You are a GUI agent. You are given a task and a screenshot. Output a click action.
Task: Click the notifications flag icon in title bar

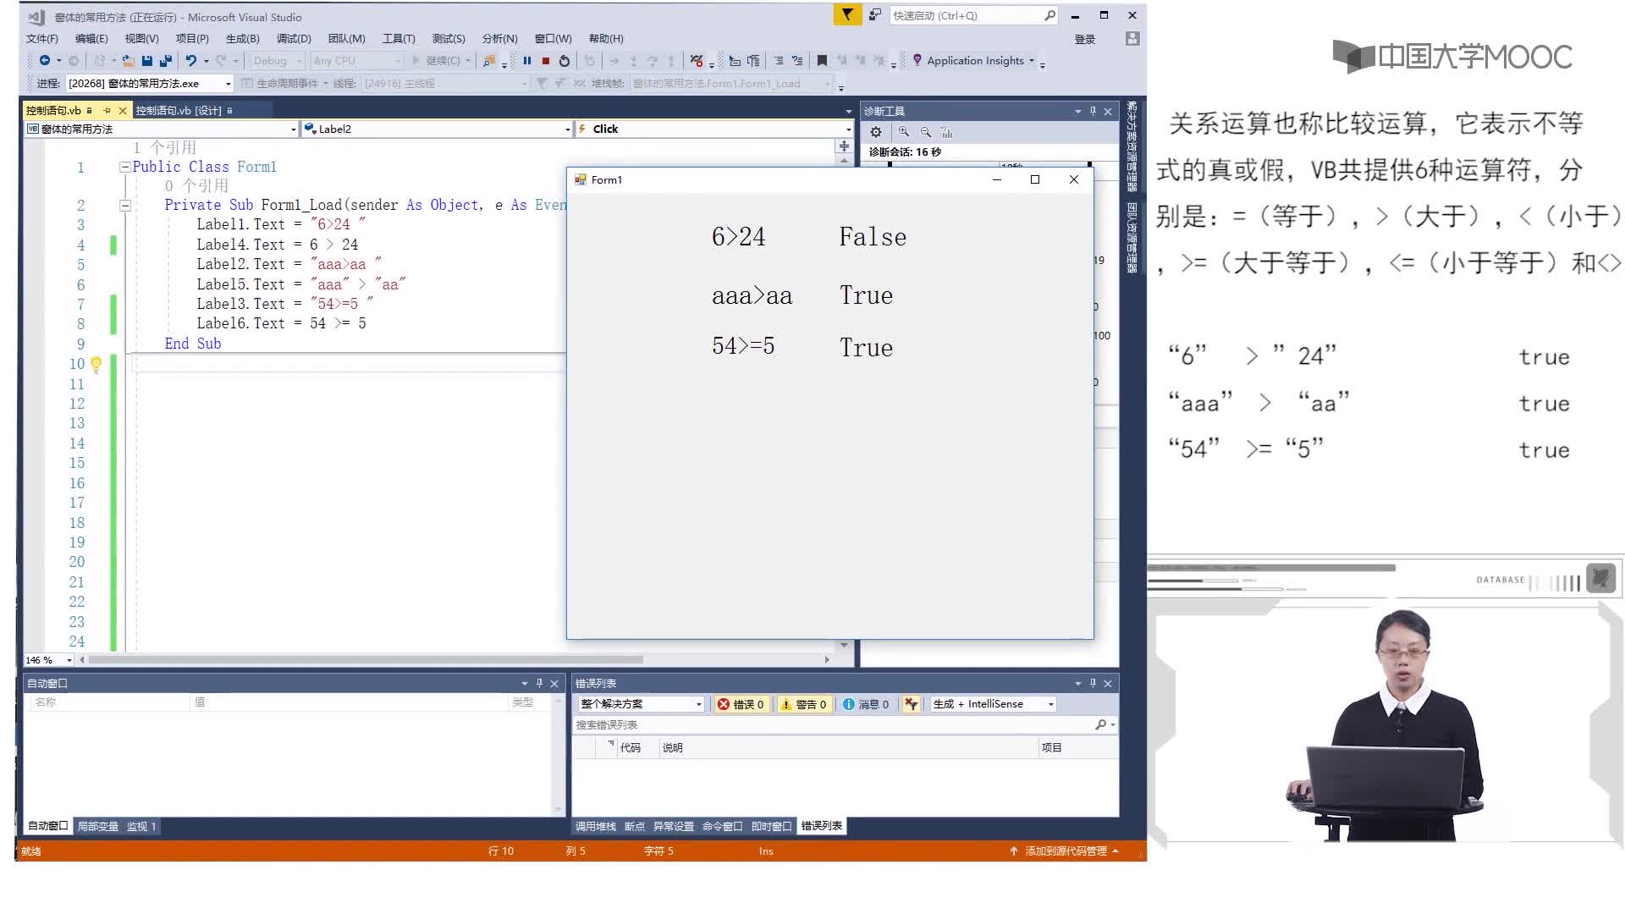[x=847, y=15]
